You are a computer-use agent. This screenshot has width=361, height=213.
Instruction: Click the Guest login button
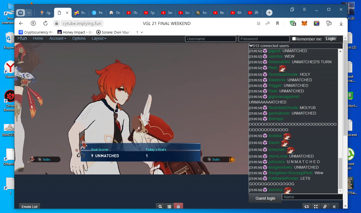pyautogui.click(x=265, y=198)
